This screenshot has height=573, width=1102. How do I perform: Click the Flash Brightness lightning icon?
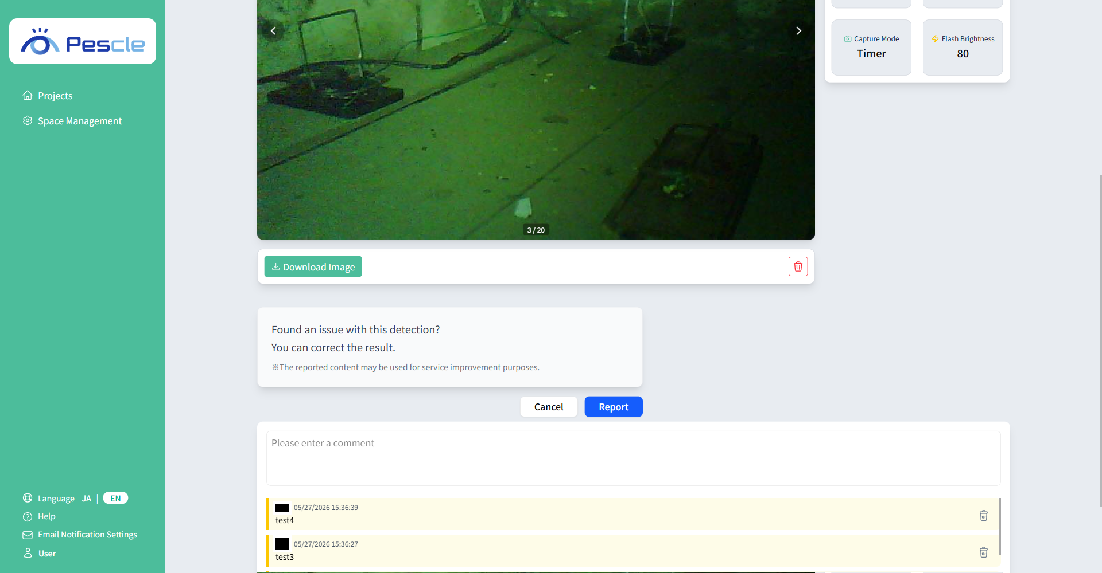(935, 39)
